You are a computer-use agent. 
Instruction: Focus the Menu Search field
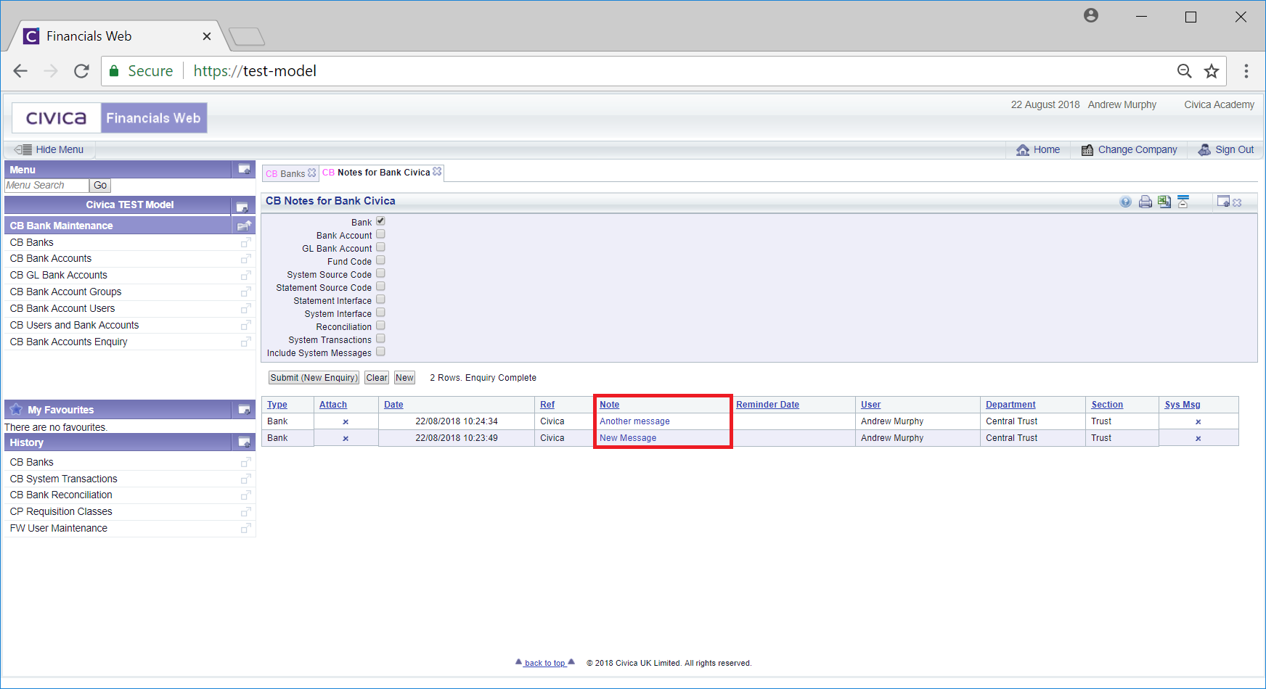coord(46,186)
